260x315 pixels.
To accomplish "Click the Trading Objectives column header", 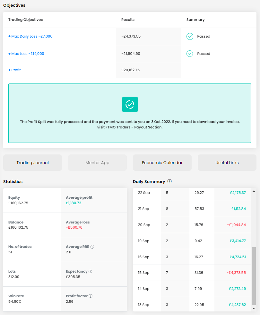I will [x=25, y=20].
